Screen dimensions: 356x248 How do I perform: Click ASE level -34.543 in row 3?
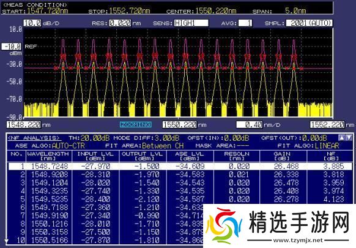point(190,182)
